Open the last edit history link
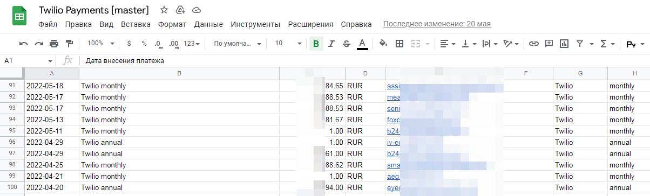Image resolution: width=650 pixels, height=196 pixels. [x=437, y=24]
